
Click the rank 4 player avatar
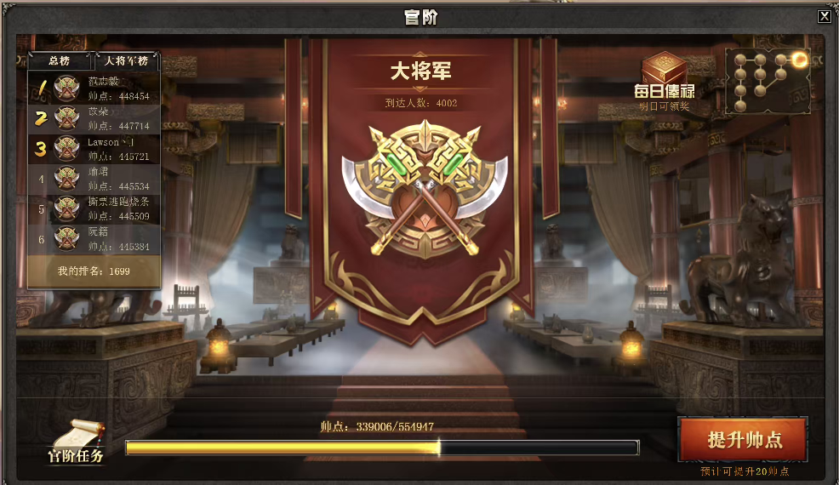[x=67, y=179]
